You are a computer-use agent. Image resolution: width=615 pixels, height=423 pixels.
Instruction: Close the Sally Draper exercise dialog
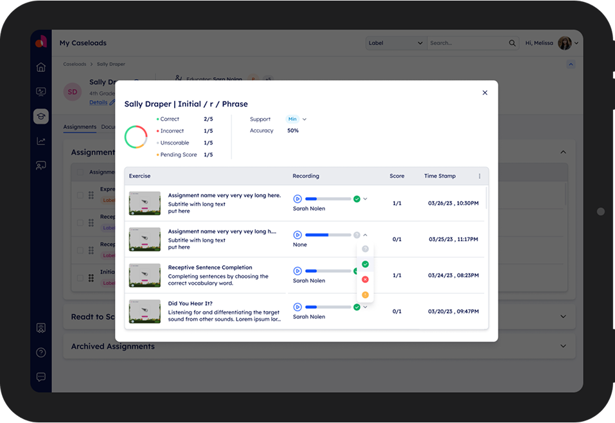click(485, 93)
